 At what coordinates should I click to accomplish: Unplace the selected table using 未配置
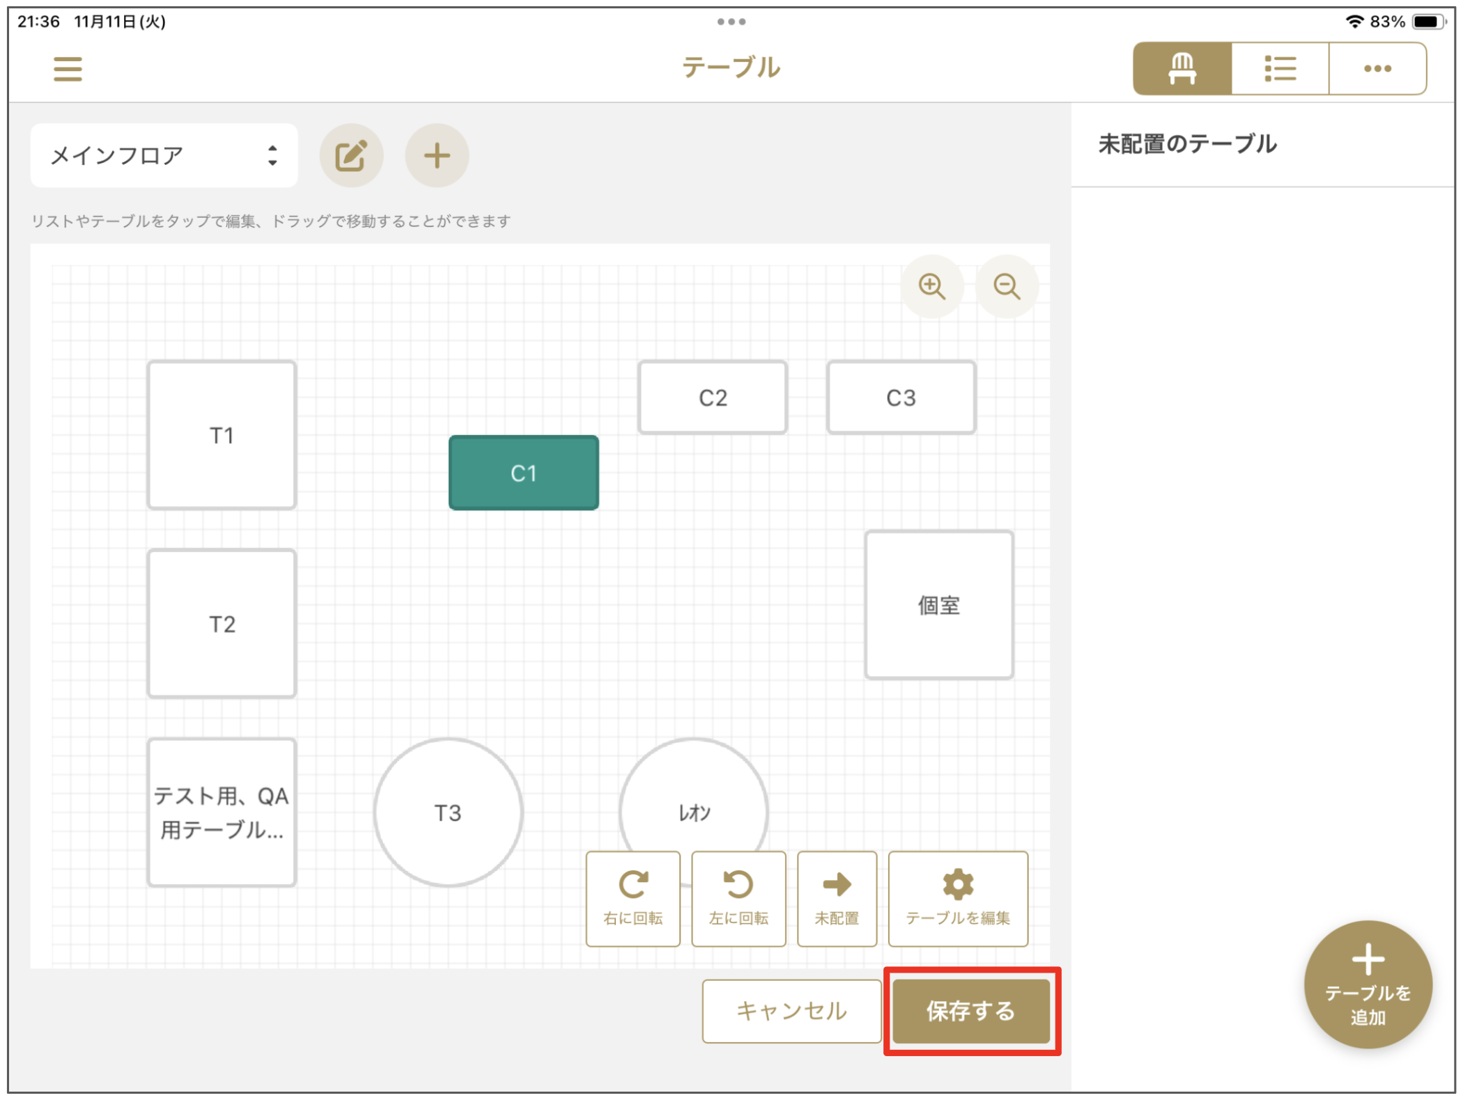click(x=836, y=898)
